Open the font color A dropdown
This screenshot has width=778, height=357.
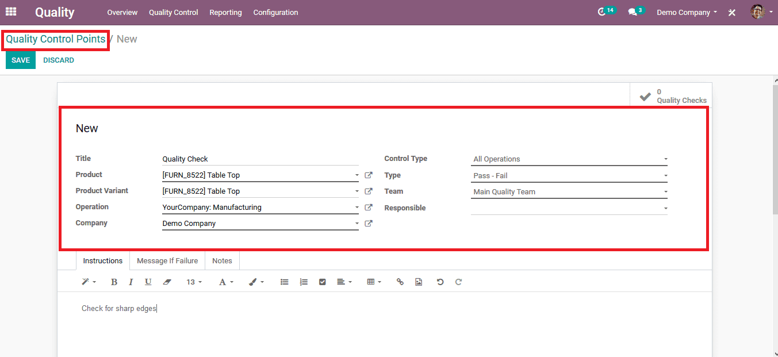click(226, 282)
